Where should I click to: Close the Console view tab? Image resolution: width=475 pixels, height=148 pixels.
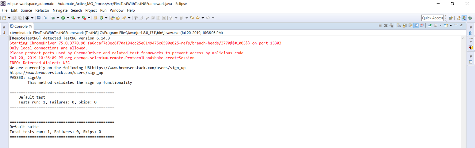click(x=31, y=26)
